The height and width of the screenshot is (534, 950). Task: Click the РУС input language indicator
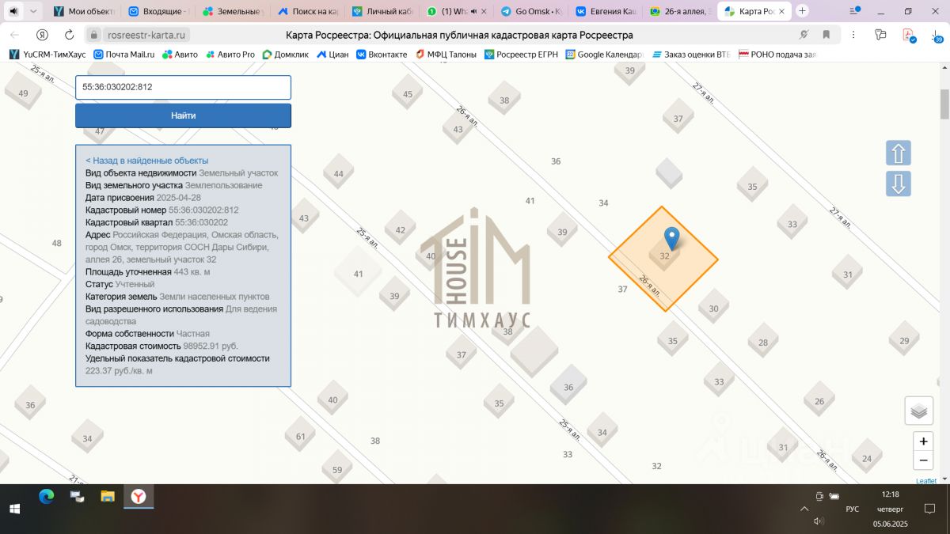pos(852,509)
